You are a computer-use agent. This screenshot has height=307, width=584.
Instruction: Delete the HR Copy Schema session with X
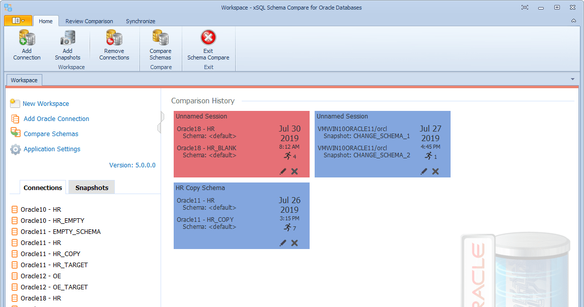pos(295,243)
